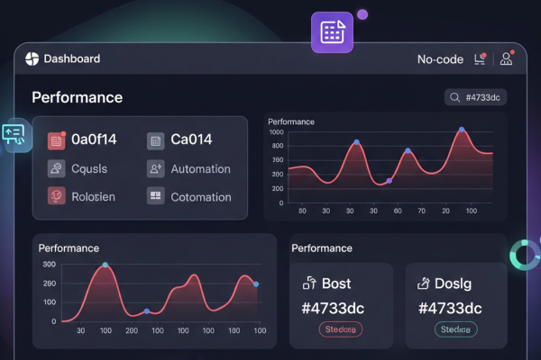Open the purple spreadsheet icon above the window
Viewport: 541px width, 360px height.
[332, 32]
